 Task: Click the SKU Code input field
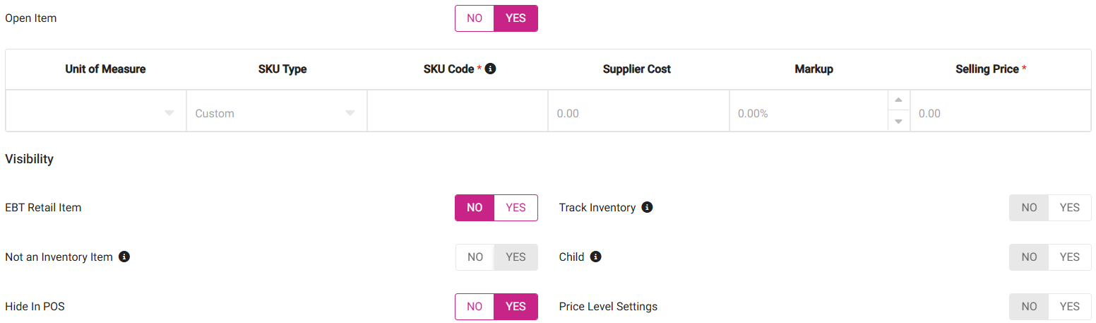pos(458,113)
